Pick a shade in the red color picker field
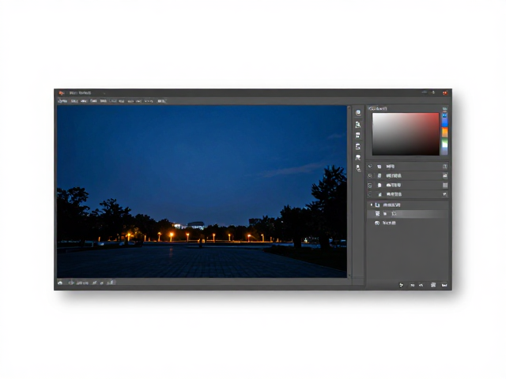Image resolution: width=506 pixels, height=379 pixels. (x=406, y=133)
